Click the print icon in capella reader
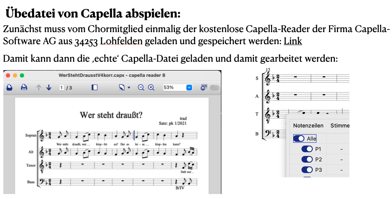392x199 pixels. tap(24, 88)
